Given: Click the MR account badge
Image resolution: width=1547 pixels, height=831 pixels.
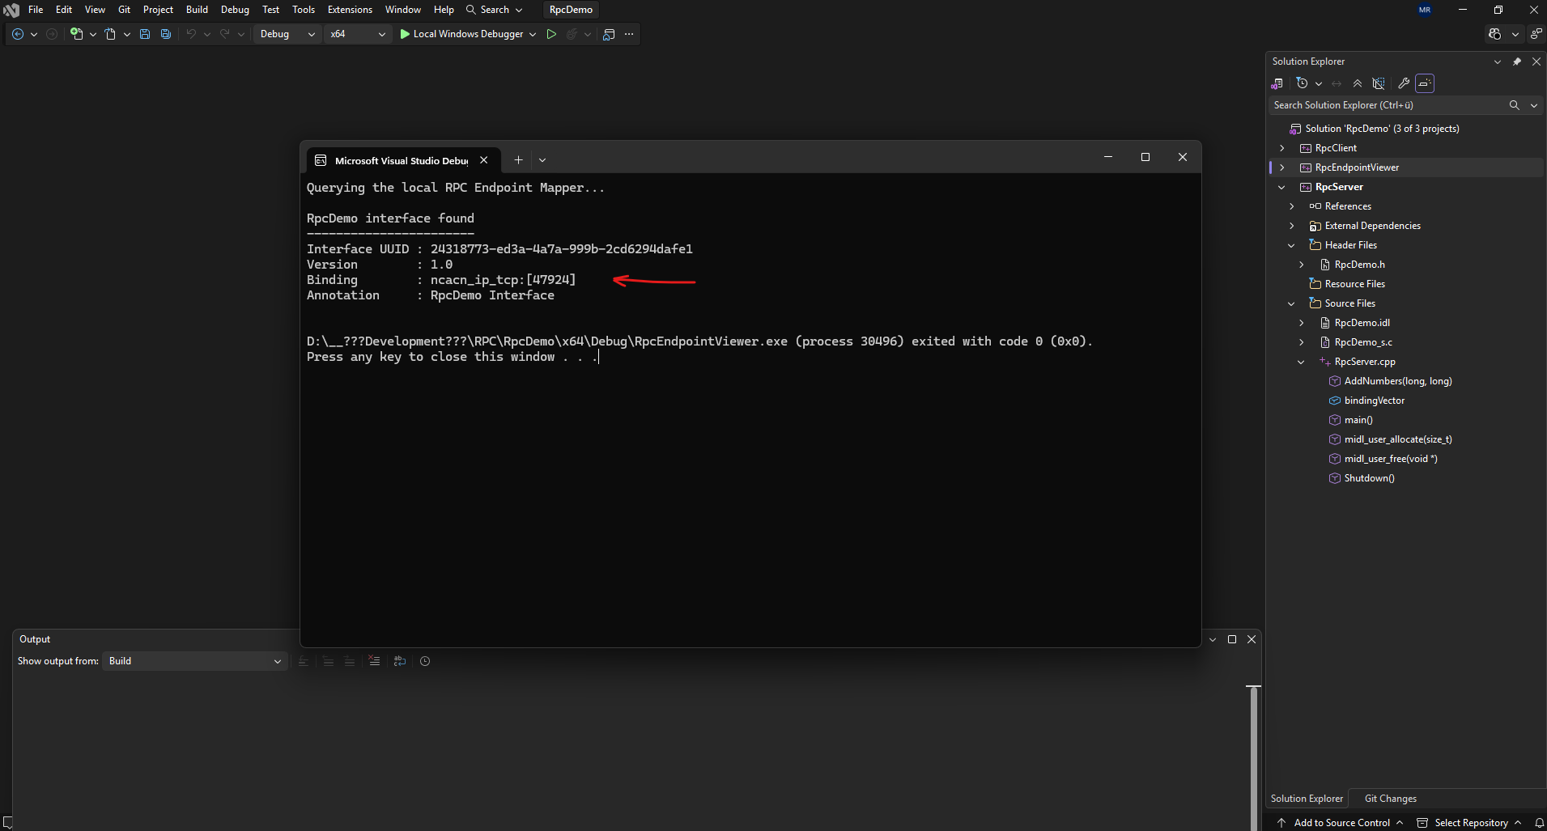Looking at the screenshot, I should 1425,10.
